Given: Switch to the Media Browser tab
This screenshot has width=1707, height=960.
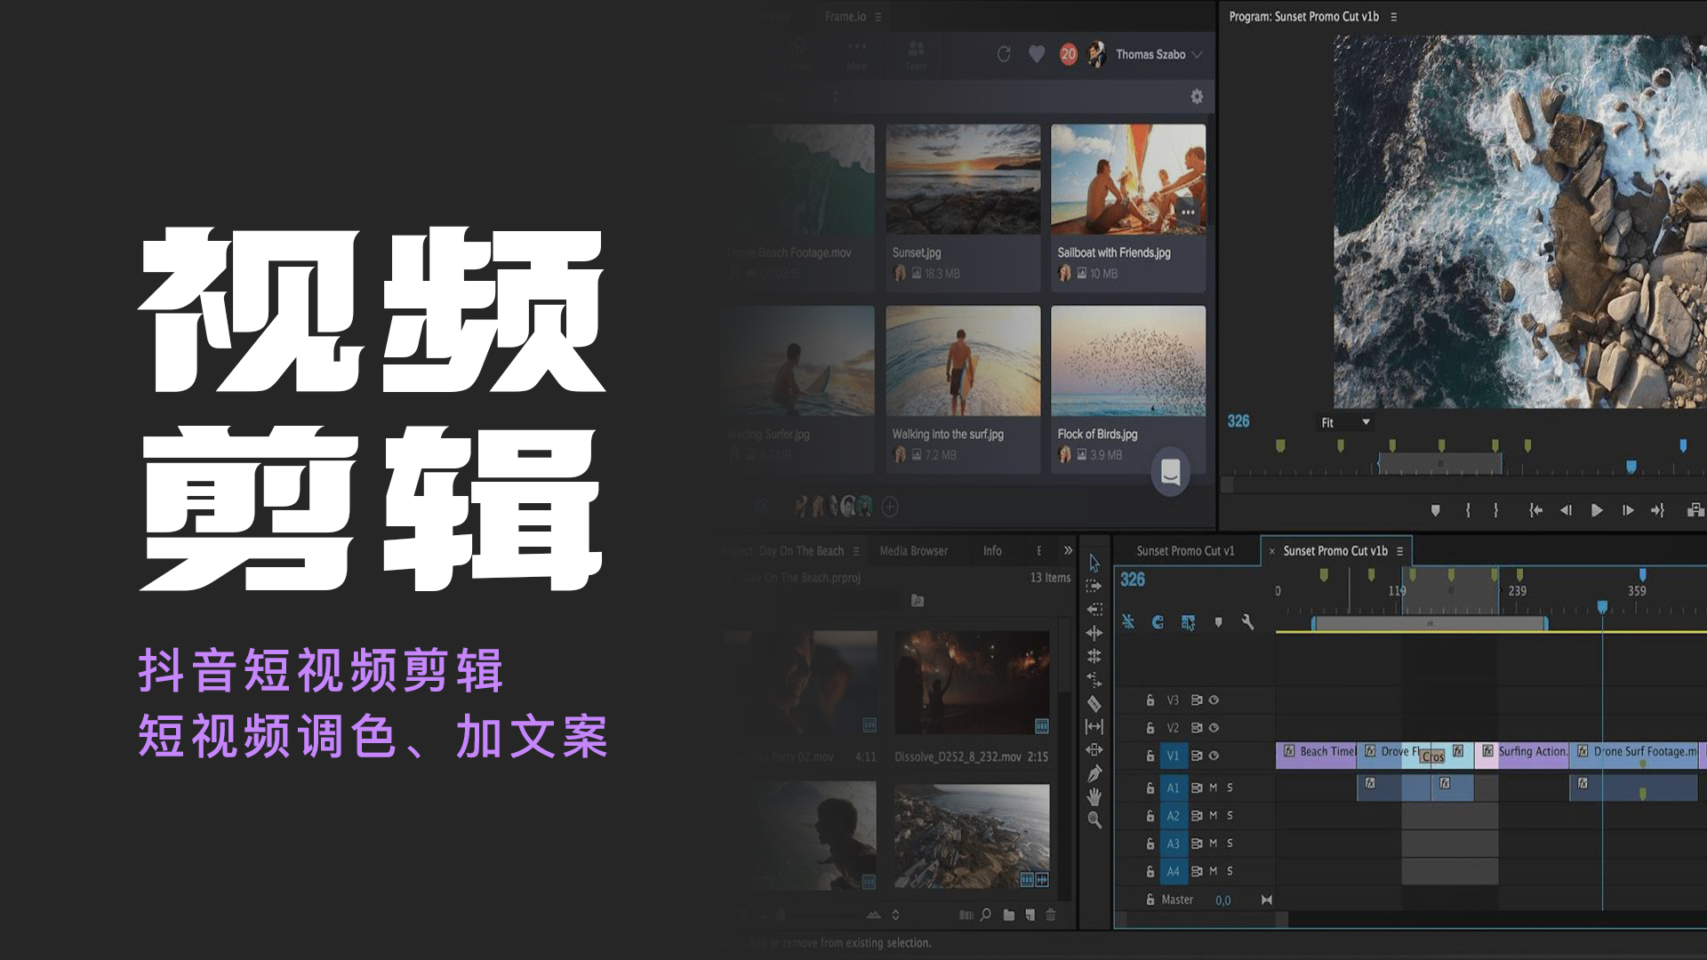Looking at the screenshot, I should (x=913, y=550).
